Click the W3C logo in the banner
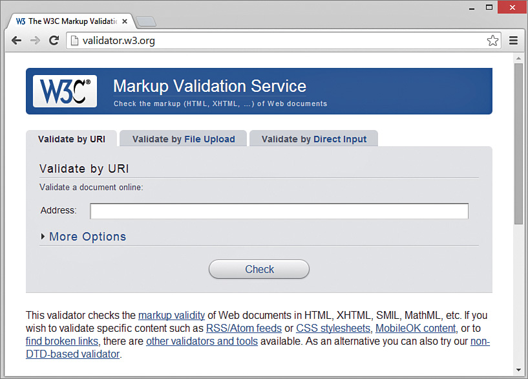The image size is (528, 379). click(x=65, y=90)
